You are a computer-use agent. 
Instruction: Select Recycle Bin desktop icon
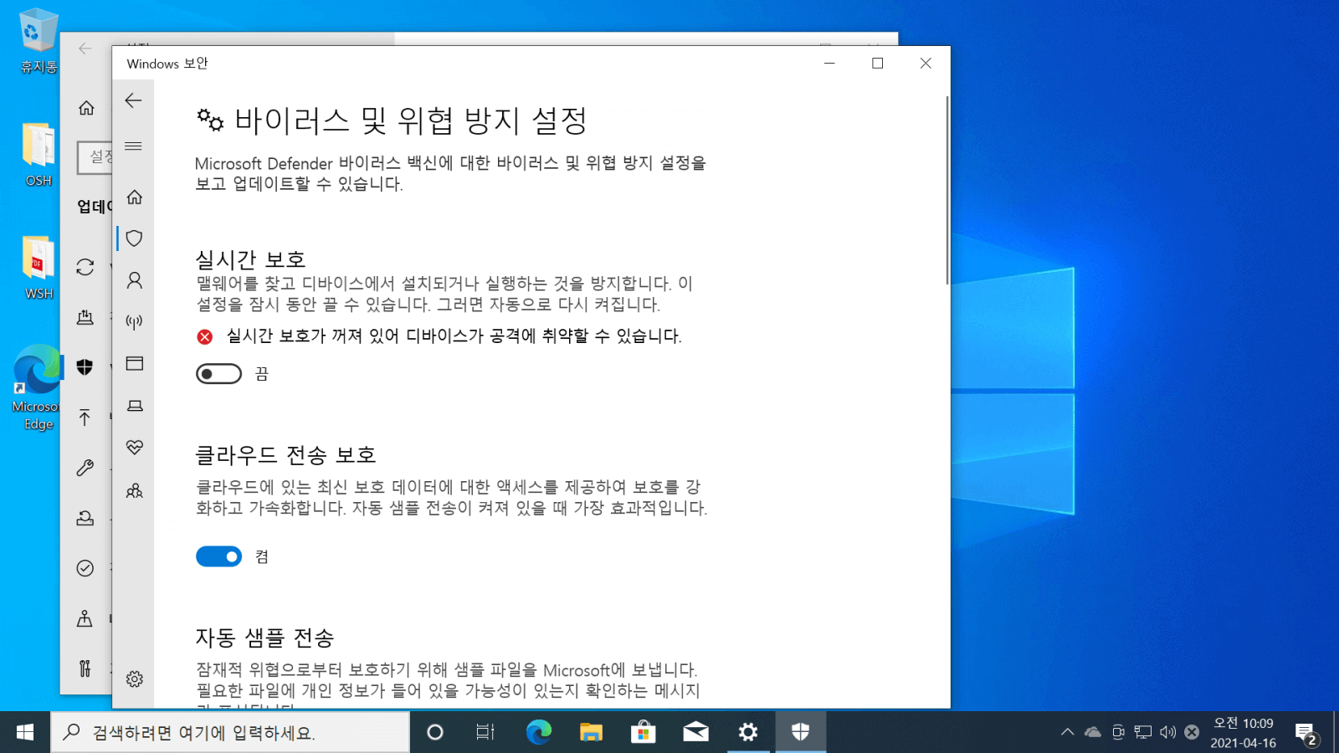click(38, 40)
